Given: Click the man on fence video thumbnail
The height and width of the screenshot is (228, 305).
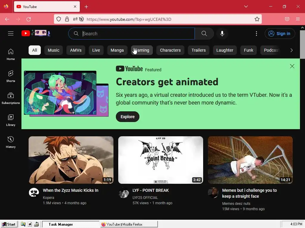Looking at the screenshot, I should 250,160.
